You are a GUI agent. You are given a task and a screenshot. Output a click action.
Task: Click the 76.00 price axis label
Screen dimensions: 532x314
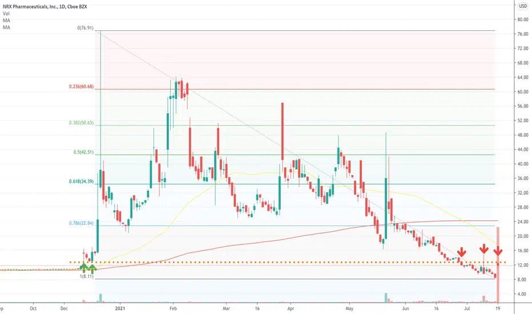(x=522, y=34)
